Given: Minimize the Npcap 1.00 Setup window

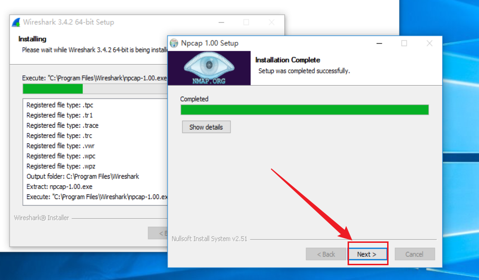Looking at the screenshot, I should point(379,43).
